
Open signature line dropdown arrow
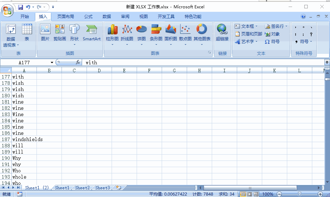pyautogui.click(x=286, y=26)
